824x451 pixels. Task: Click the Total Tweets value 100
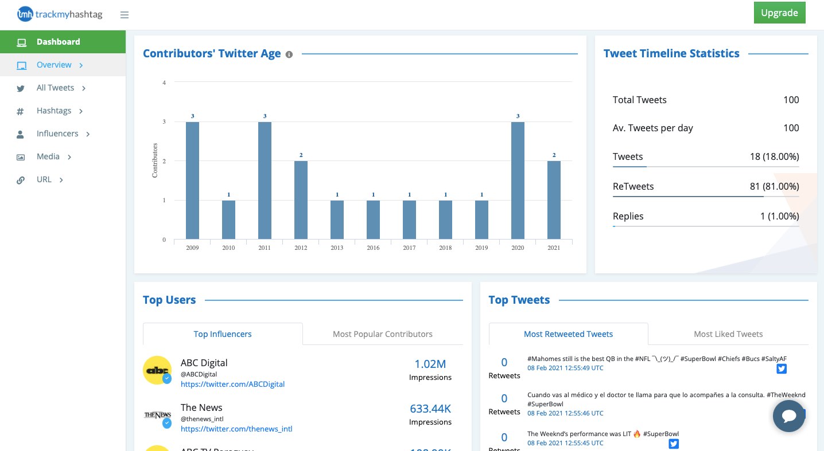coord(791,100)
